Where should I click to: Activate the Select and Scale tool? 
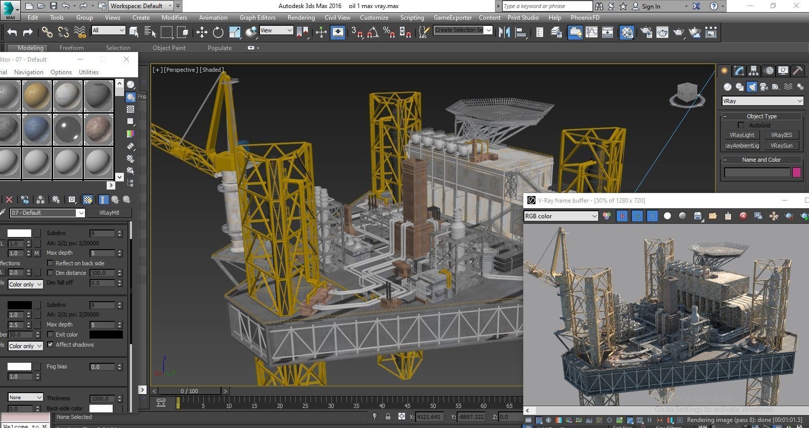235,32
